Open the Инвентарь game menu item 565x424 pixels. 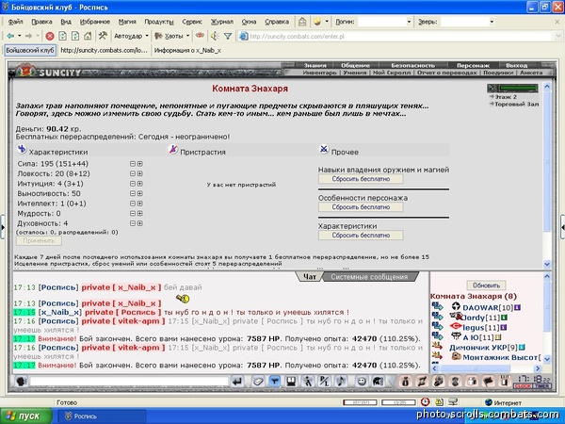pyautogui.click(x=319, y=73)
